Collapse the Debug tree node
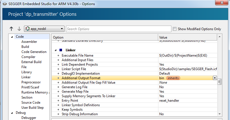Image resolution: width=230 pixels, height=120 pixels. click(12, 113)
